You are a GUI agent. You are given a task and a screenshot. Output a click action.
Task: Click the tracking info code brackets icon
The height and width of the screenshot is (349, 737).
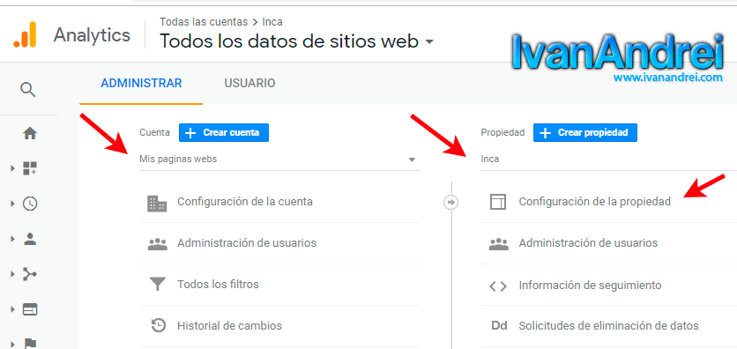pos(498,286)
